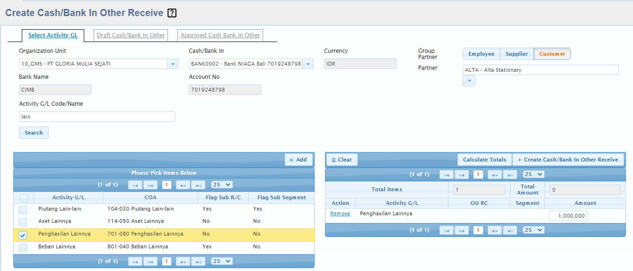633x271 pixels.
Task: Go to next page in top-left paginator
Action: point(183,185)
